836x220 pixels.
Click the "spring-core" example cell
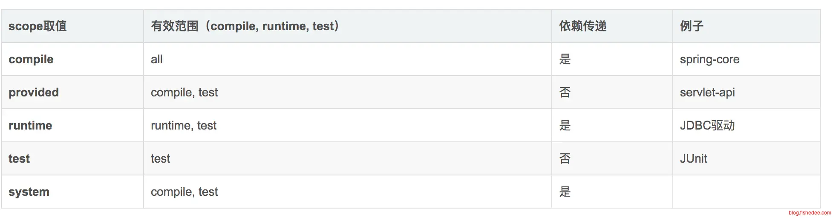coord(709,59)
